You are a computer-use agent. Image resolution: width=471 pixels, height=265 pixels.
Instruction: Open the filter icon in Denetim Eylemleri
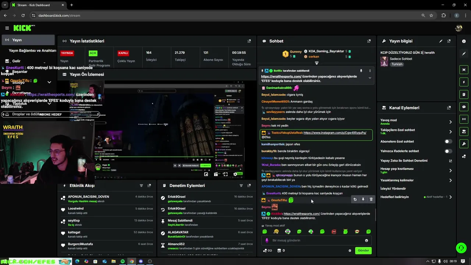241,186
